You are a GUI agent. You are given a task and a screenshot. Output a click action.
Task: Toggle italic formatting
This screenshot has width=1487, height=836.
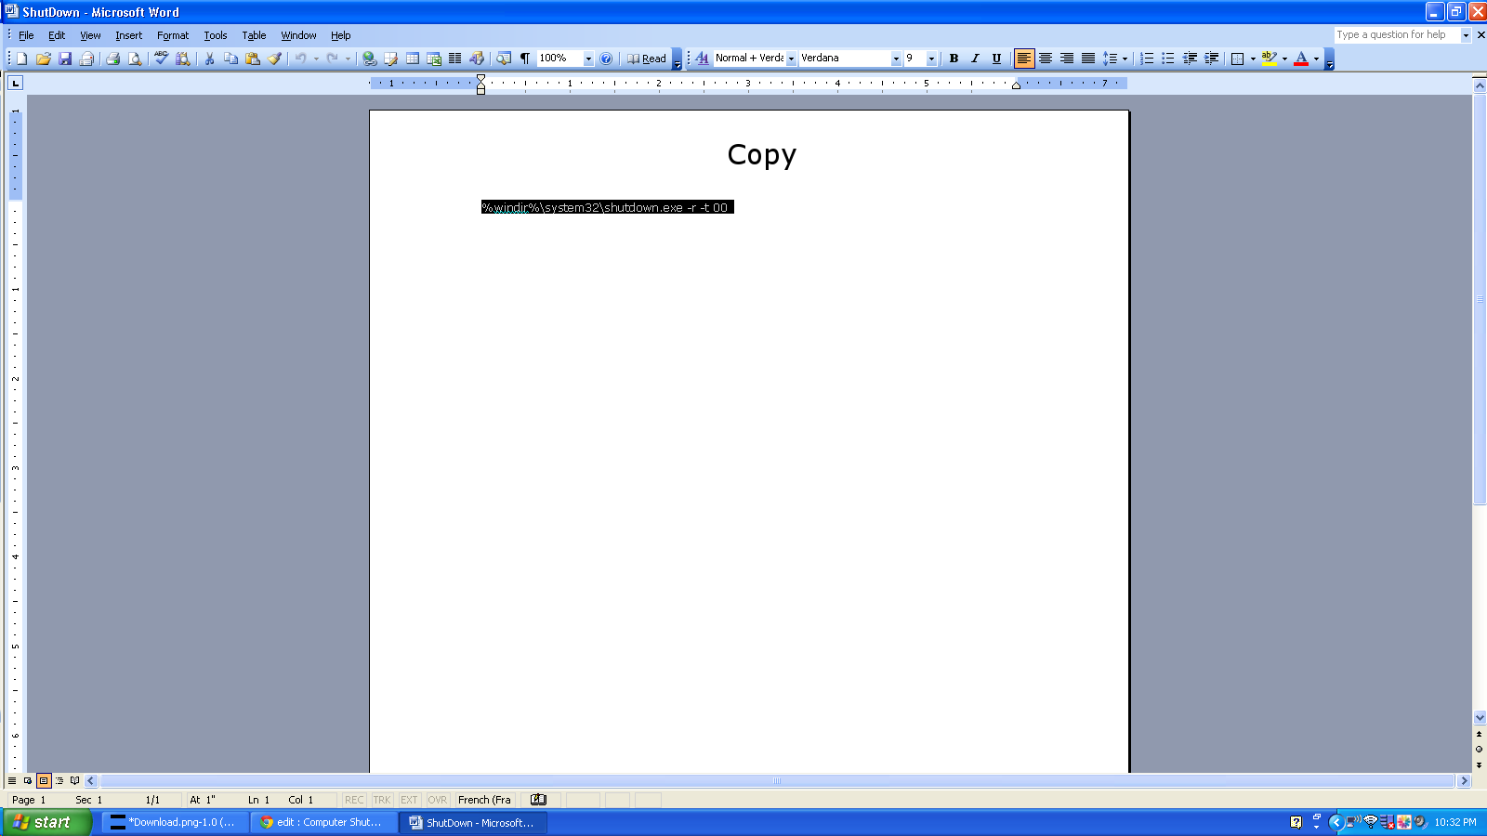tap(975, 59)
